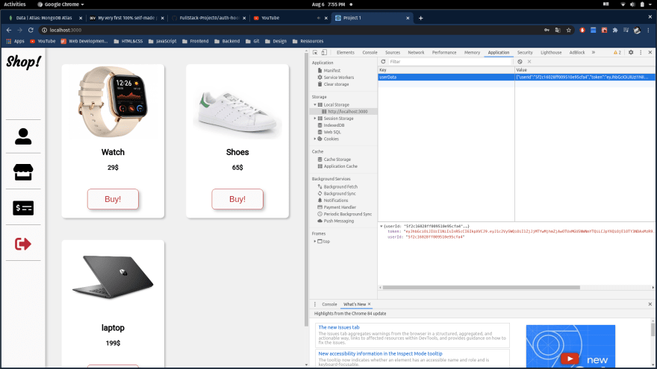Open the system tray volume icon
657x369 pixels.
pyautogui.click(x=632, y=4)
